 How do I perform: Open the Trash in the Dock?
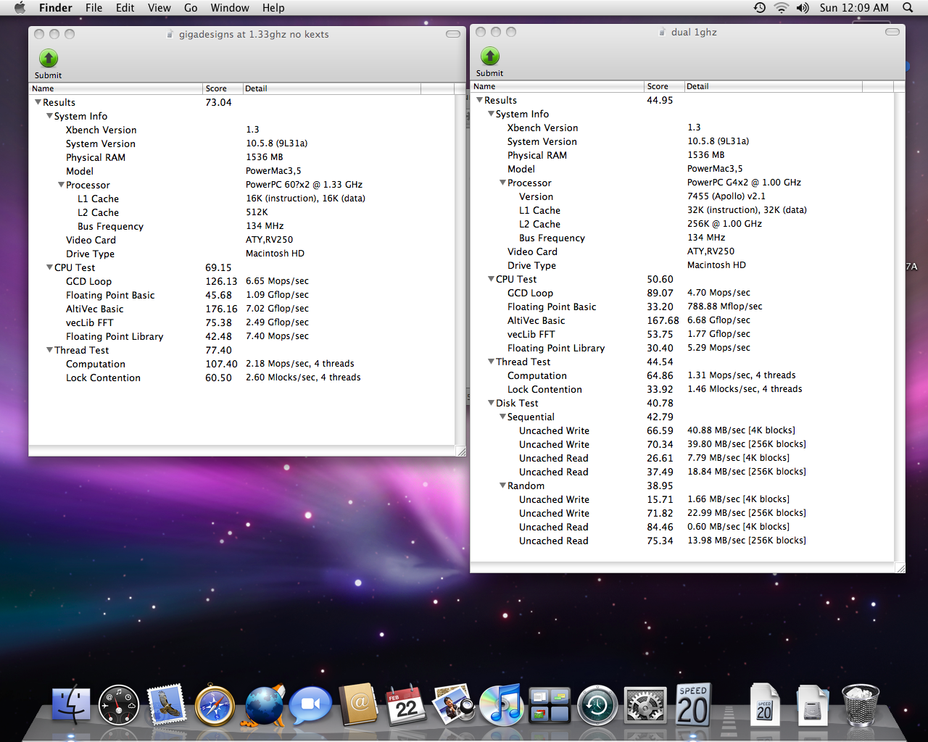pyautogui.click(x=861, y=705)
